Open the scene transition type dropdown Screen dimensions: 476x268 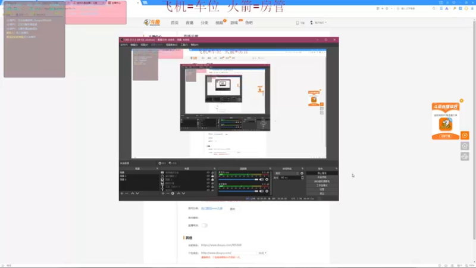point(287,173)
